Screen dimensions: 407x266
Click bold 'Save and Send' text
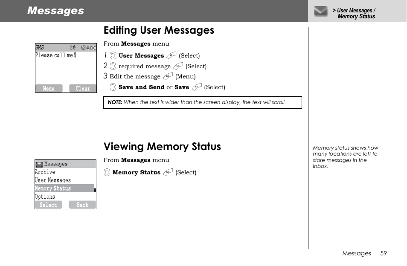point(142,87)
